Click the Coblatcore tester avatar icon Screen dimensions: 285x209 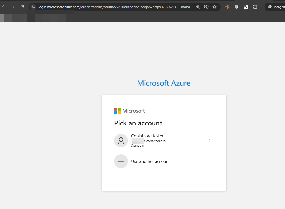[121, 141]
